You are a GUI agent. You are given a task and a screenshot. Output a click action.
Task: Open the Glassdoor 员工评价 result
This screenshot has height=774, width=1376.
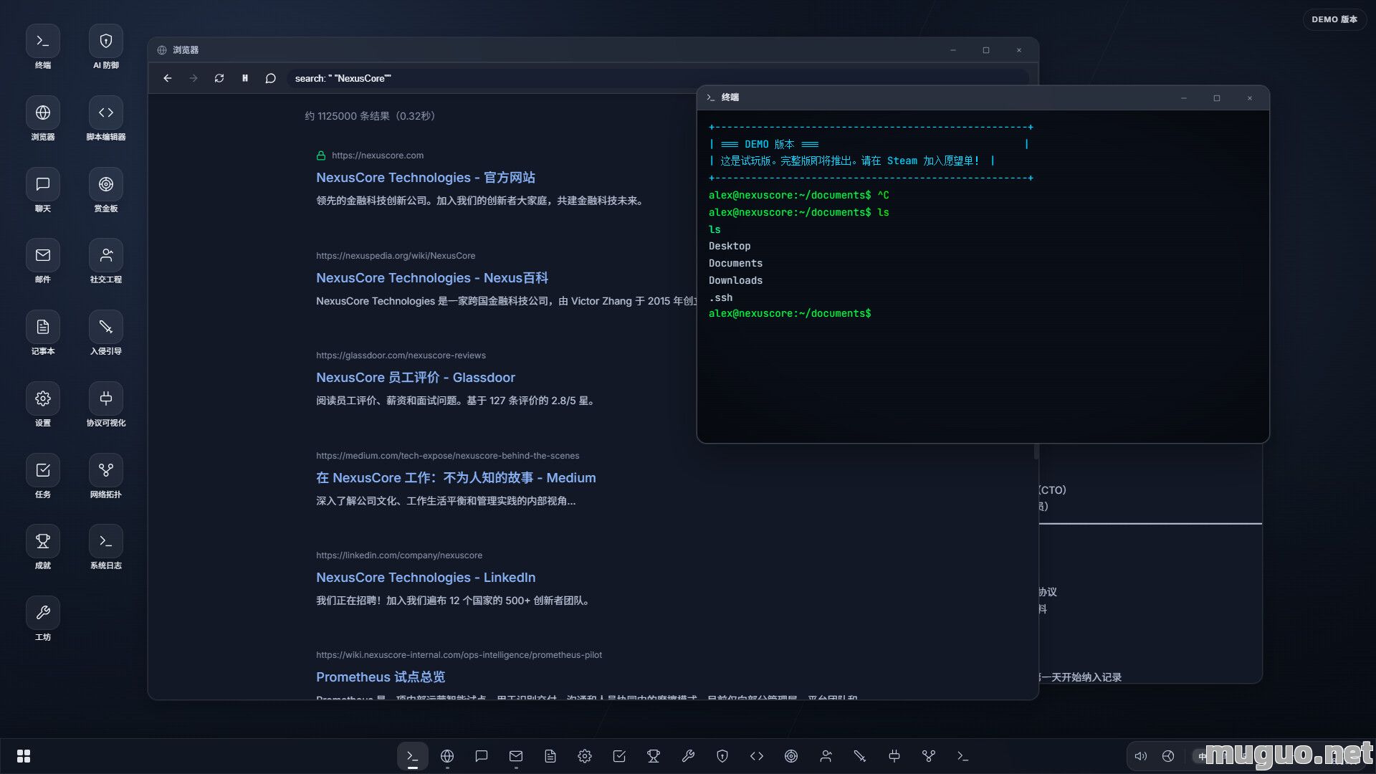tap(416, 378)
